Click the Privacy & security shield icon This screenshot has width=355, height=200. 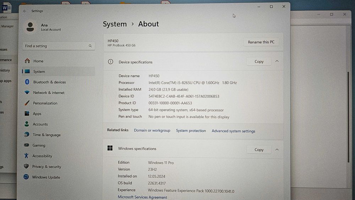[26, 166]
